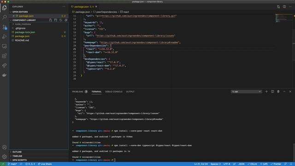Open the Accounts menu icon
295x166 pixels.
(4, 147)
